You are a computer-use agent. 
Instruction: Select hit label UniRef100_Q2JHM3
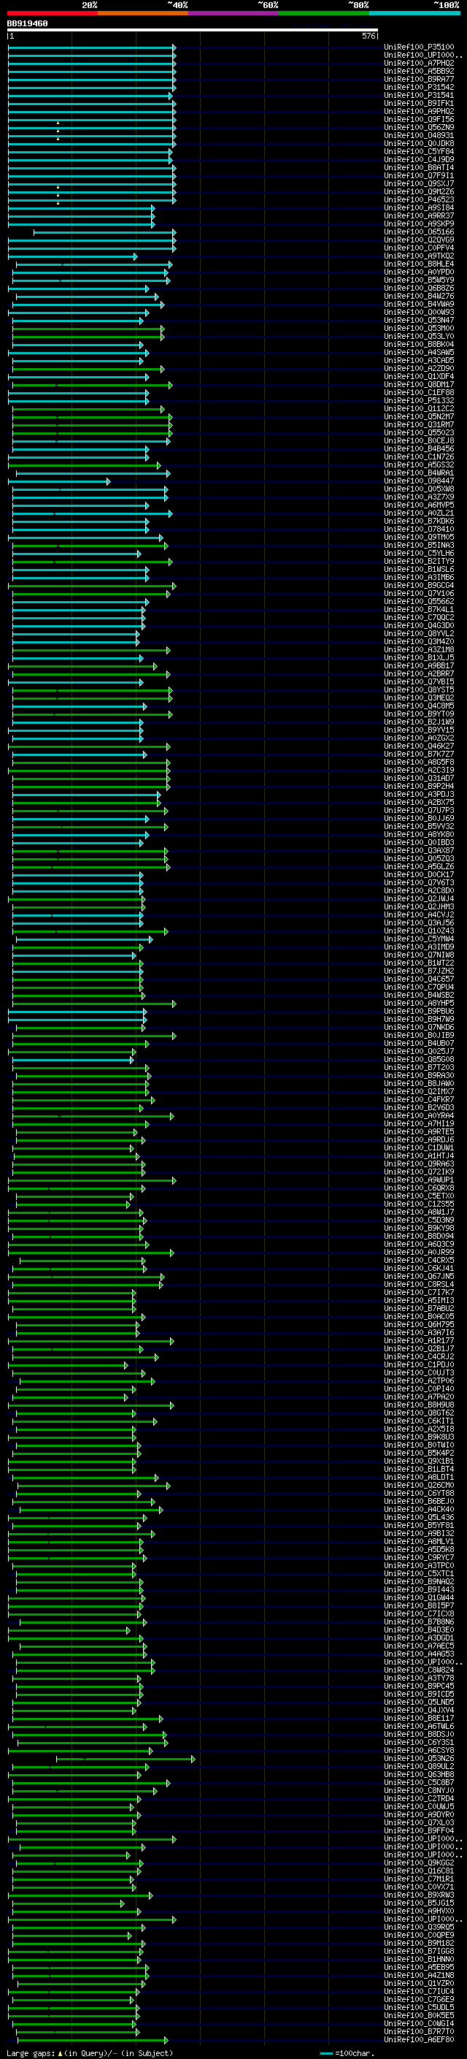click(x=419, y=906)
